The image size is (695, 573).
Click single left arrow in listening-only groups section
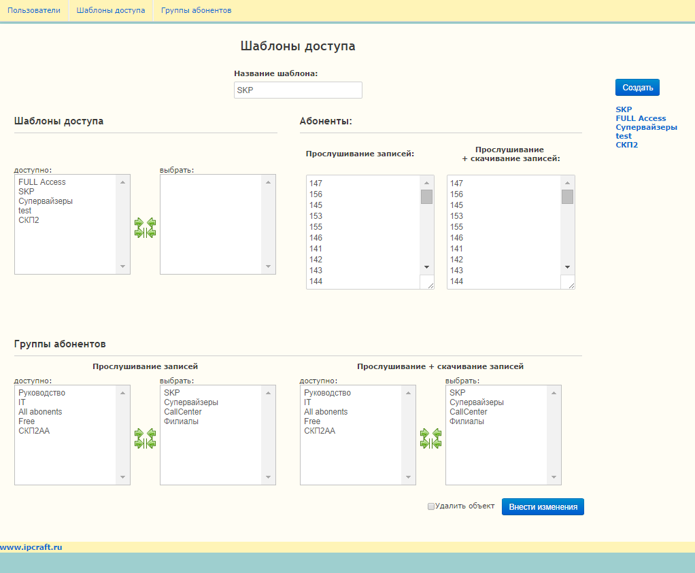pos(151,434)
